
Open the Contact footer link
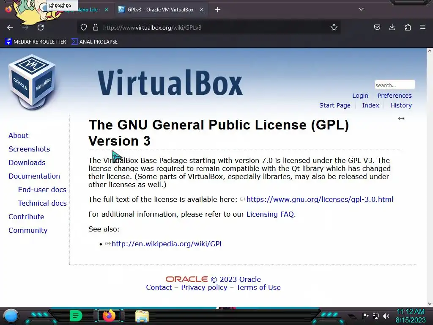(x=159, y=288)
